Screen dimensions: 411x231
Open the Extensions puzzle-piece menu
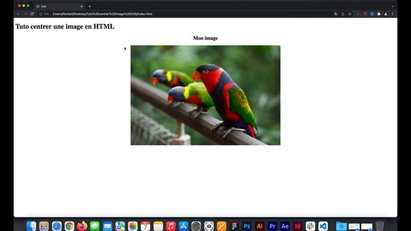click(379, 14)
